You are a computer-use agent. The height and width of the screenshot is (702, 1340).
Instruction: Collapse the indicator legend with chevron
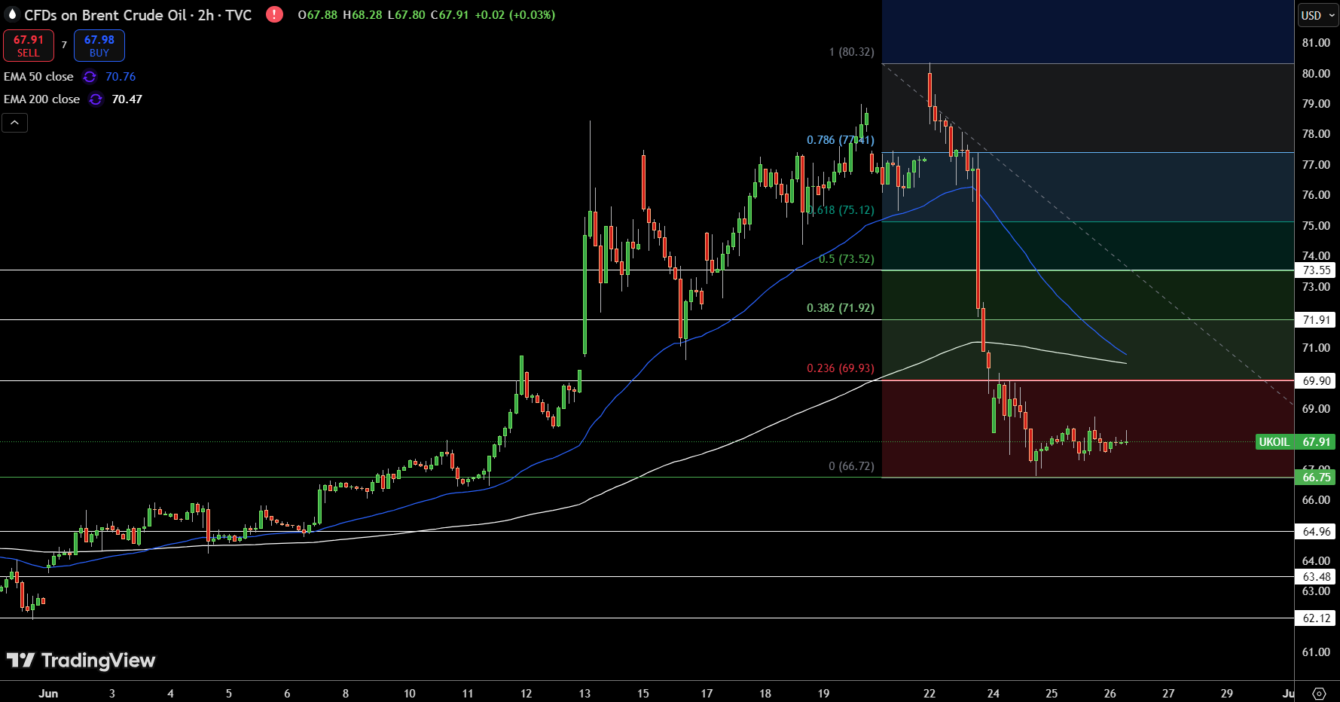click(x=14, y=123)
